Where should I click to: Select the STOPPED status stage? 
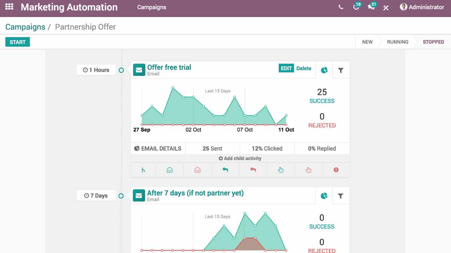(x=433, y=42)
